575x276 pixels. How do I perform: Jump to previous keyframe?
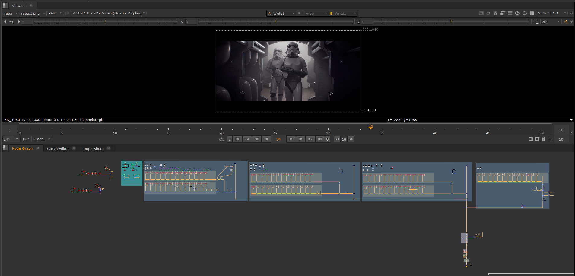point(247,139)
